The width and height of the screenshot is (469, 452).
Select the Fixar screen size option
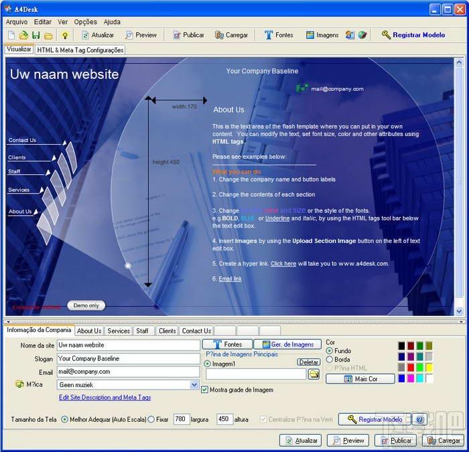pyautogui.click(x=151, y=419)
